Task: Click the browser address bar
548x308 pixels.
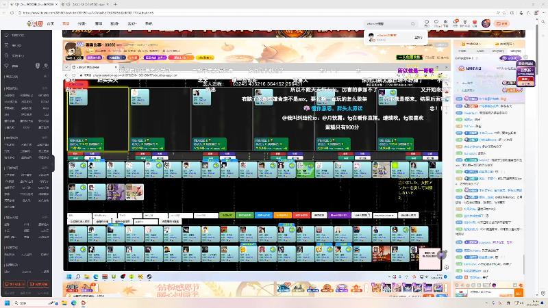Action: tap(259, 12)
